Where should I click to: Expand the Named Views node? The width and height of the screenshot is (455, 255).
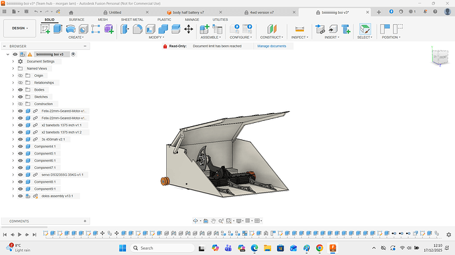[x=13, y=68]
